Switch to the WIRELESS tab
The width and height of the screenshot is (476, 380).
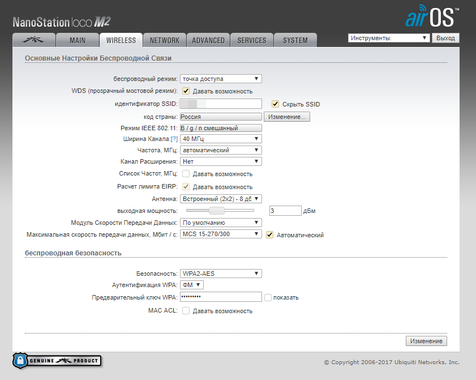pyautogui.click(x=121, y=40)
